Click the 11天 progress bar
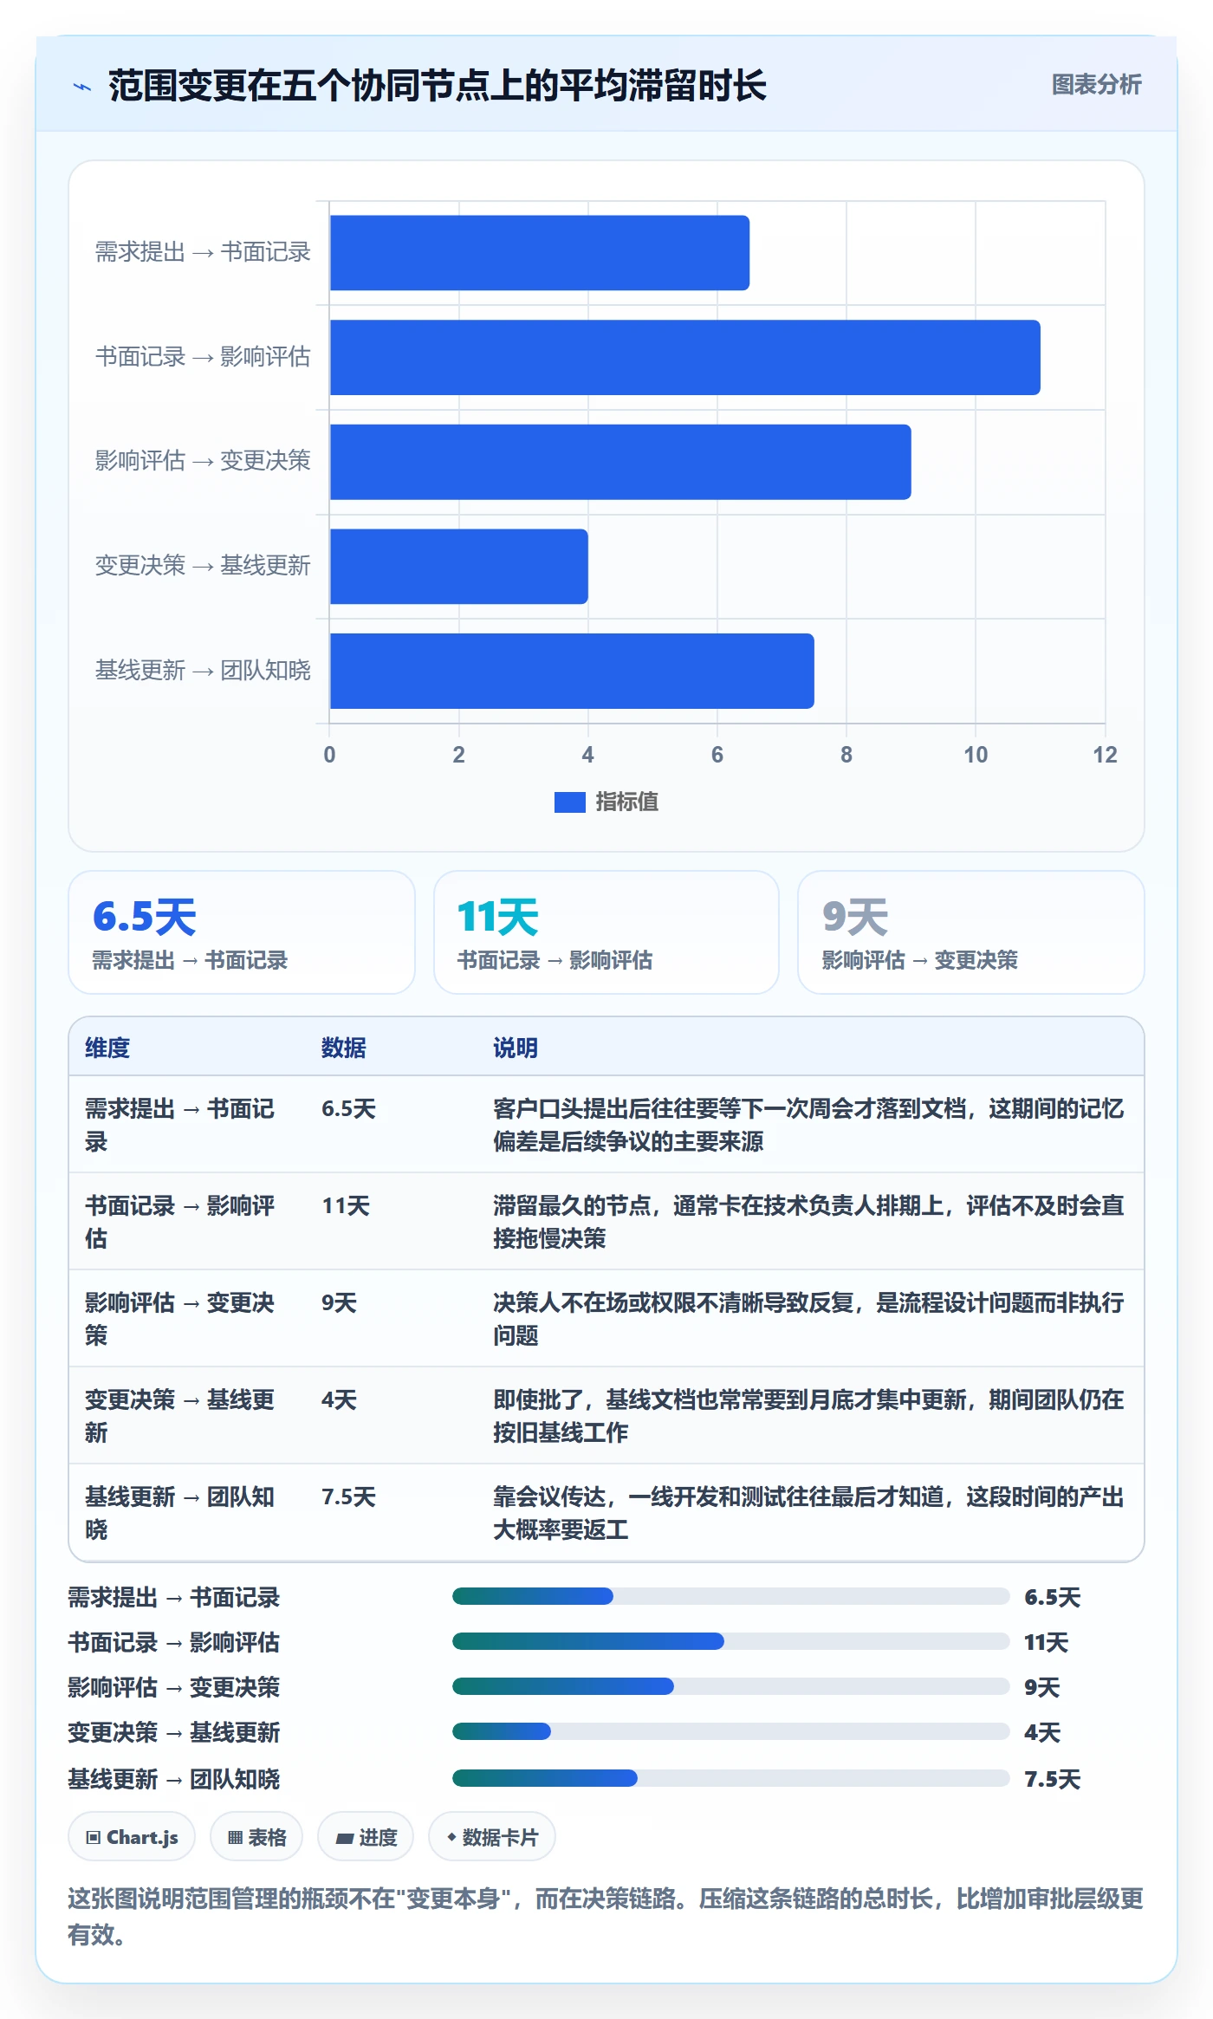 click(730, 1641)
